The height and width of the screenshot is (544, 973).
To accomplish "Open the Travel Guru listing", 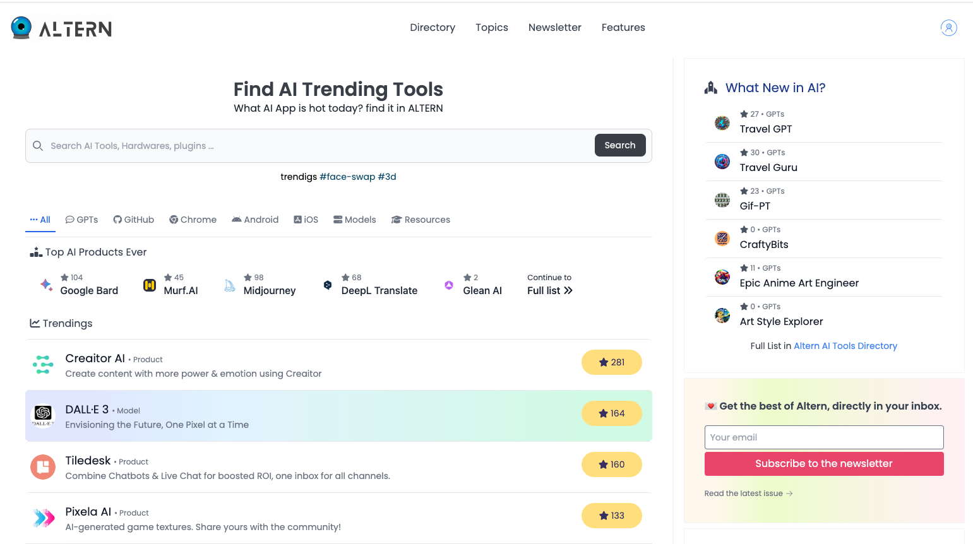I will (768, 167).
